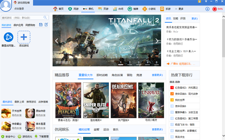Switch to the 网游 navigation tab
The height and width of the screenshot is (140, 225).
point(73,9)
